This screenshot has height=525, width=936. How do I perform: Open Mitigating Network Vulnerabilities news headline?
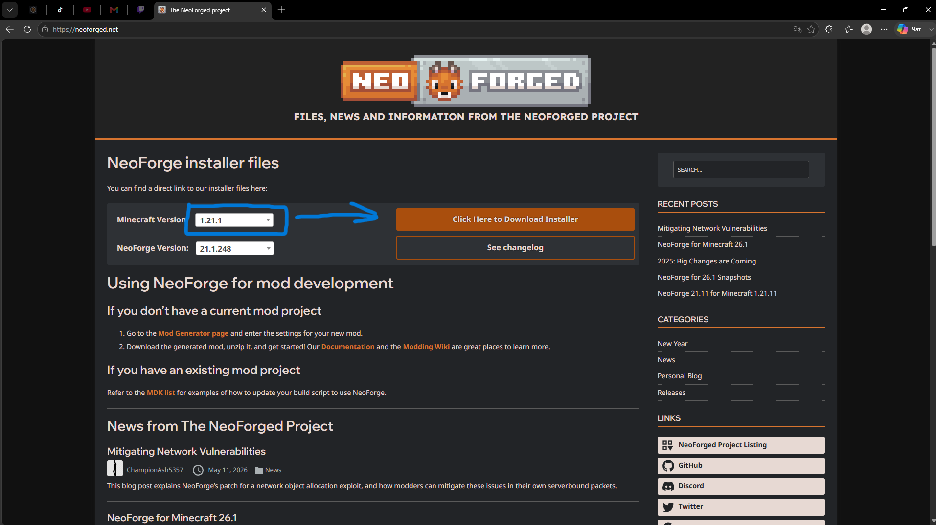click(186, 451)
